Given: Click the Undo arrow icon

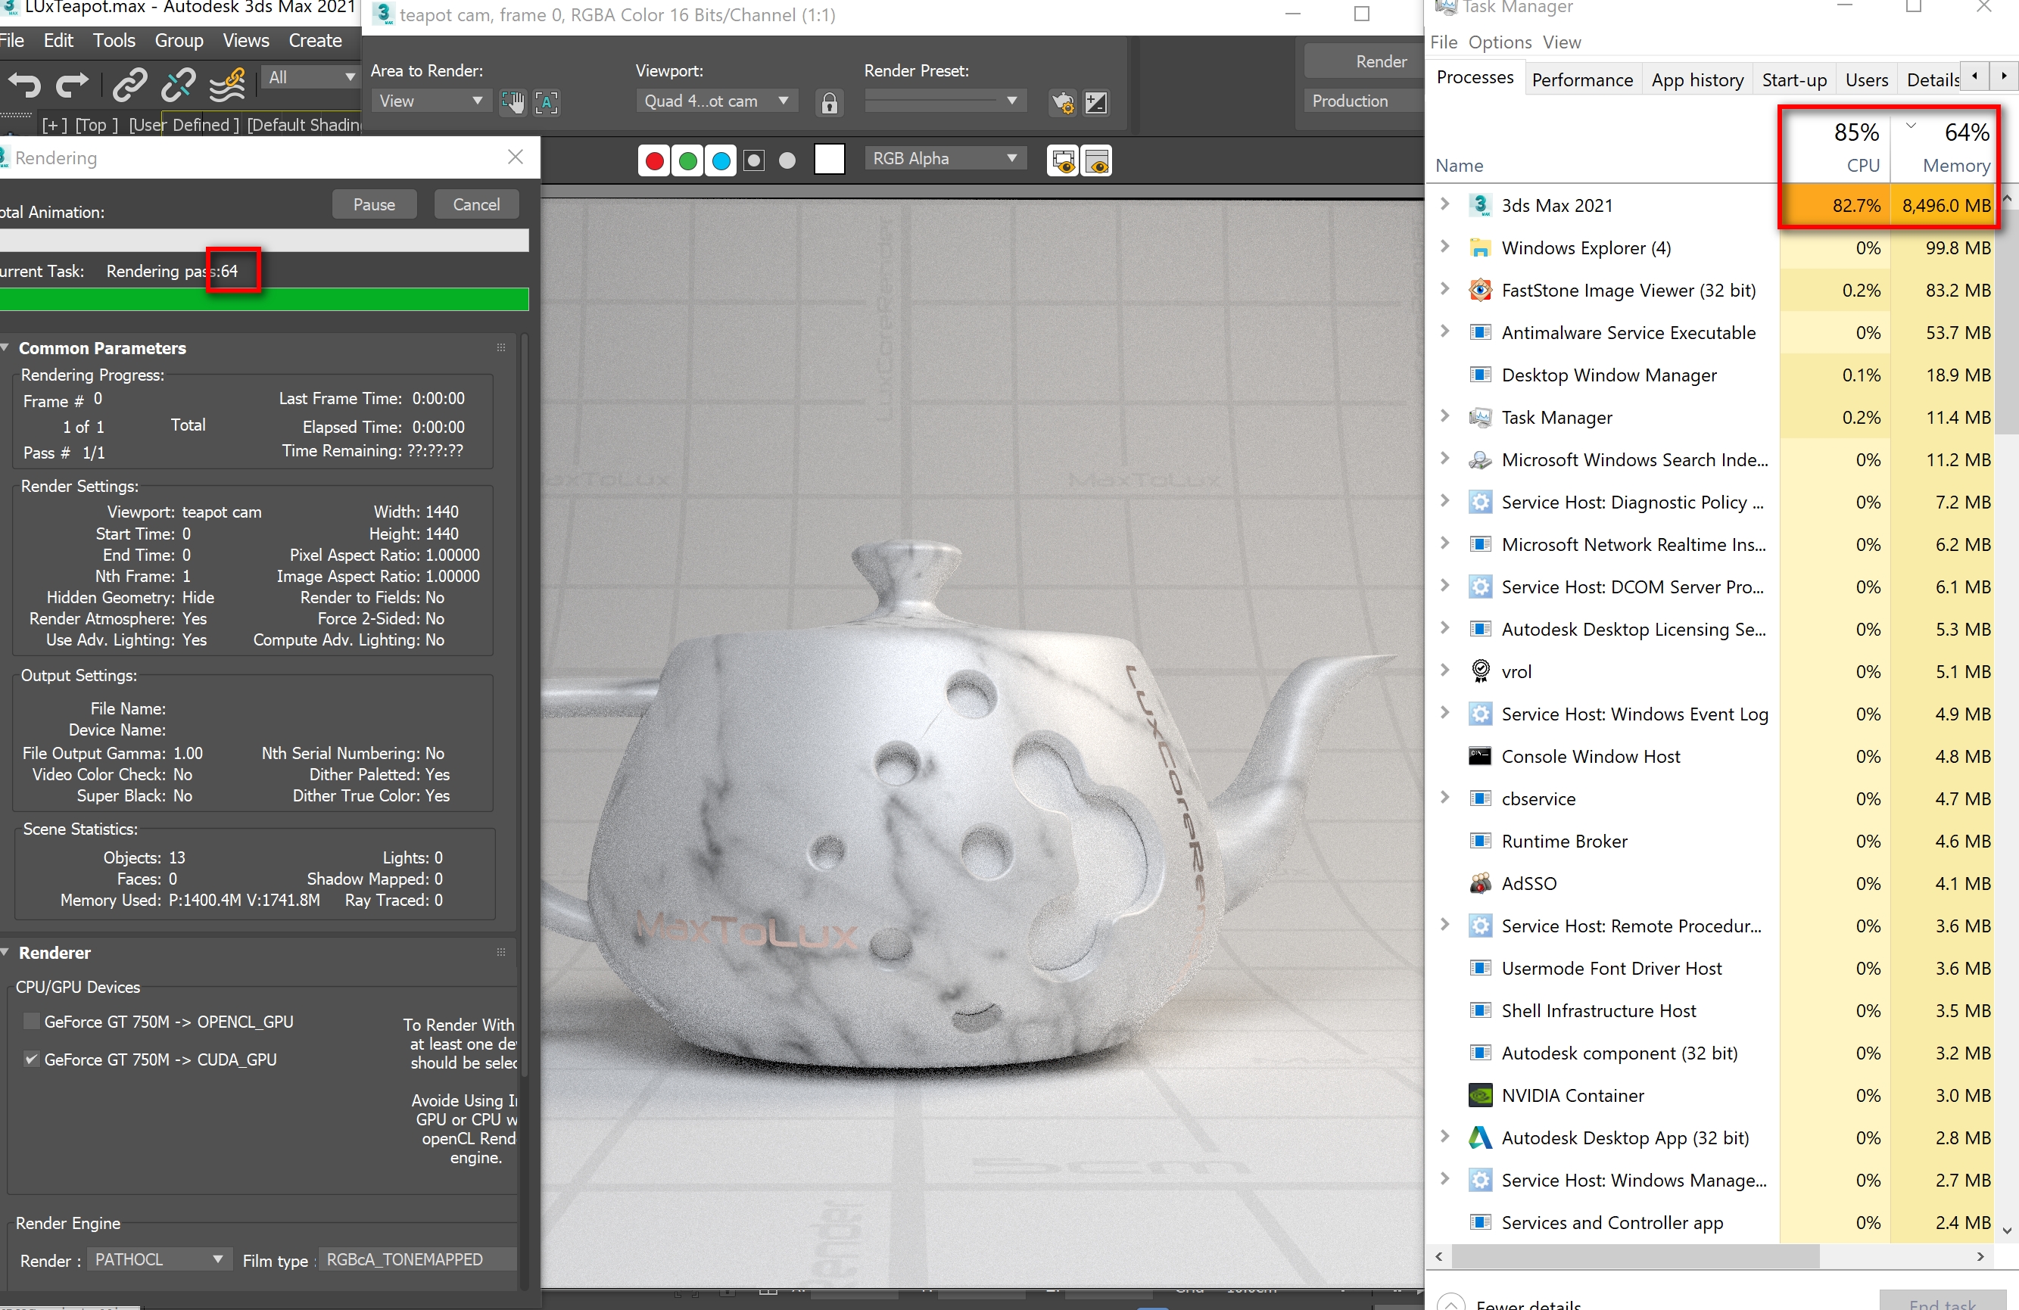Looking at the screenshot, I should click(23, 85).
